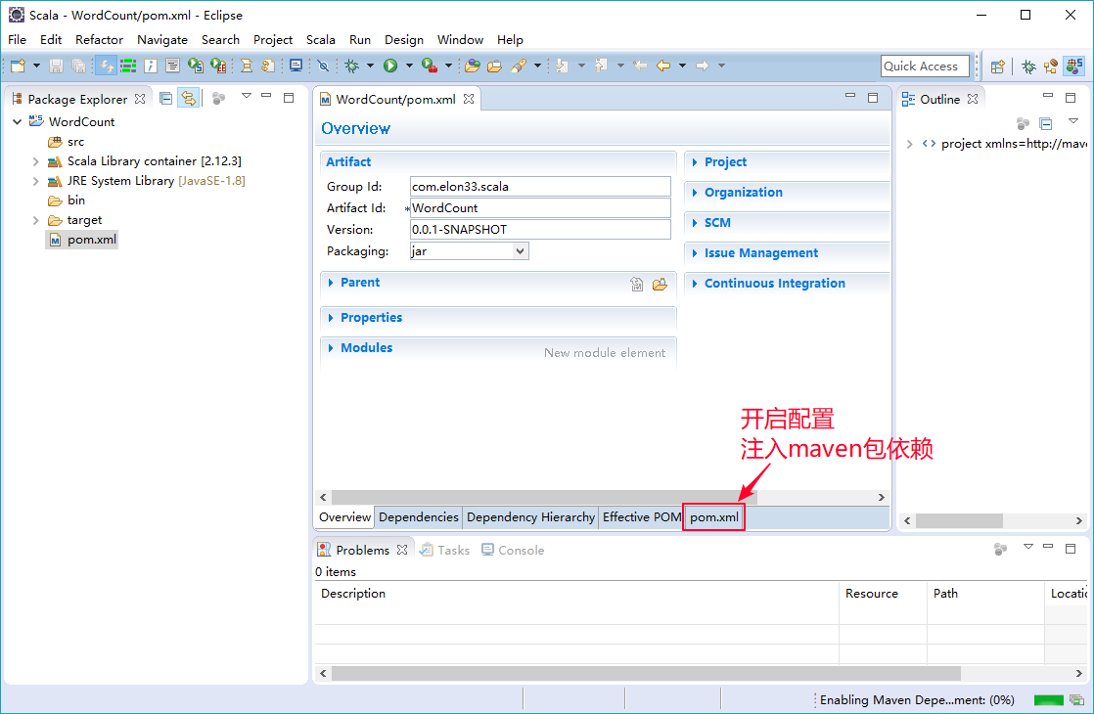Image resolution: width=1094 pixels, height=714 pixels.
Task: Open the Package Explorer view menu triangle
Action: 247,96
